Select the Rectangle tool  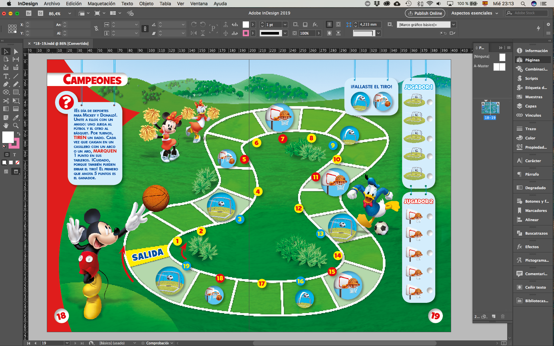(16, 92)
